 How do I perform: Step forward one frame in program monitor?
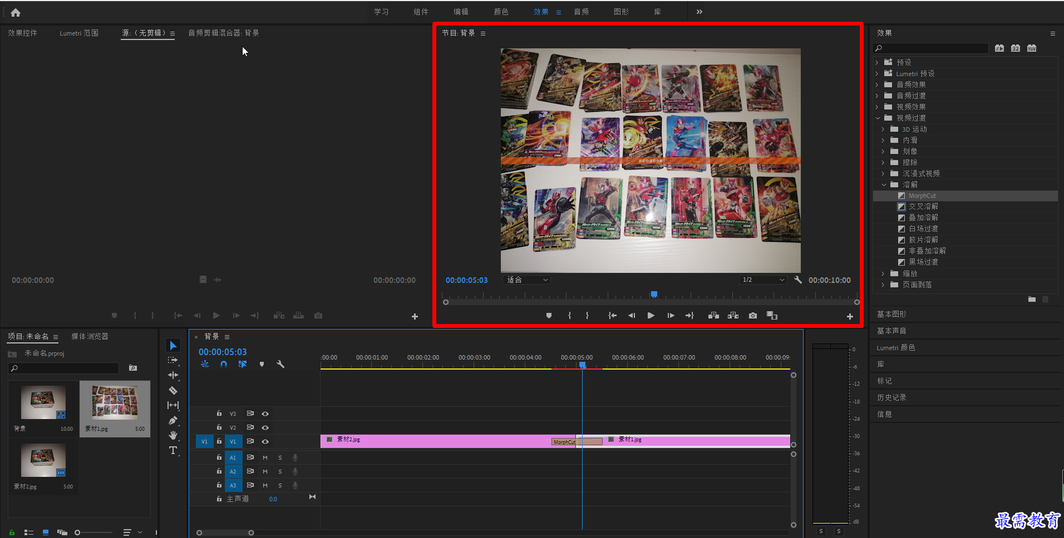671,316
